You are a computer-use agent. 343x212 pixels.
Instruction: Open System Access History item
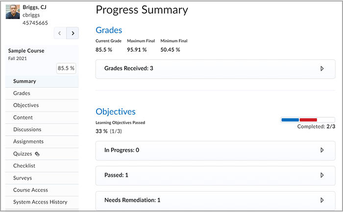click(42, 202)
